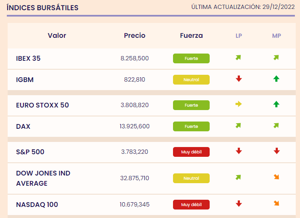
Task: Click NASDAQ 100 LP red down arrow
Action: pos(239,204)
